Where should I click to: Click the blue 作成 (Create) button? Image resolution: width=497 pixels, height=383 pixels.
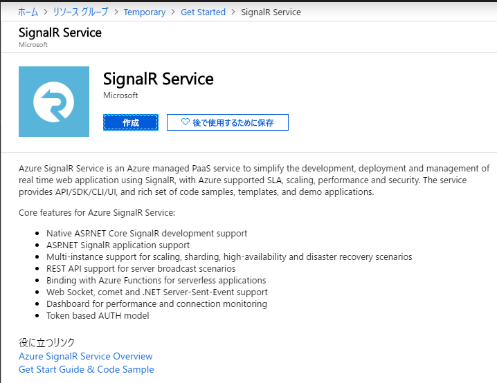[131, 122]
